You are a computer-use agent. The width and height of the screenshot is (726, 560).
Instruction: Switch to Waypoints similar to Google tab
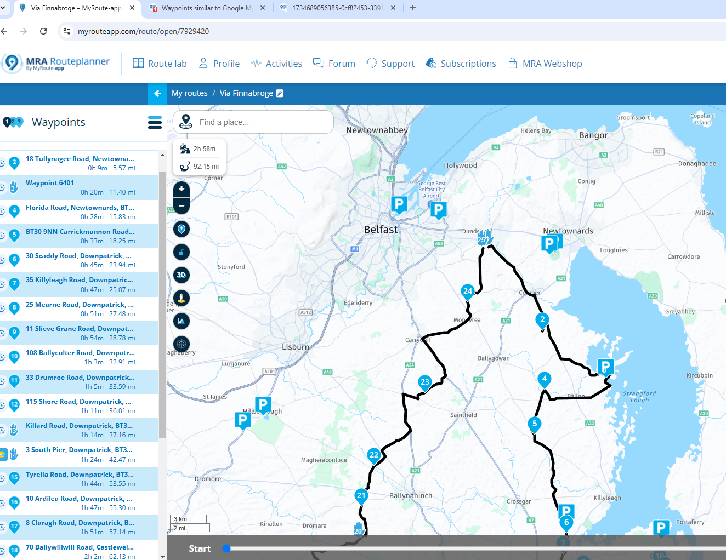pyautogui.click(x=206, y=8)
